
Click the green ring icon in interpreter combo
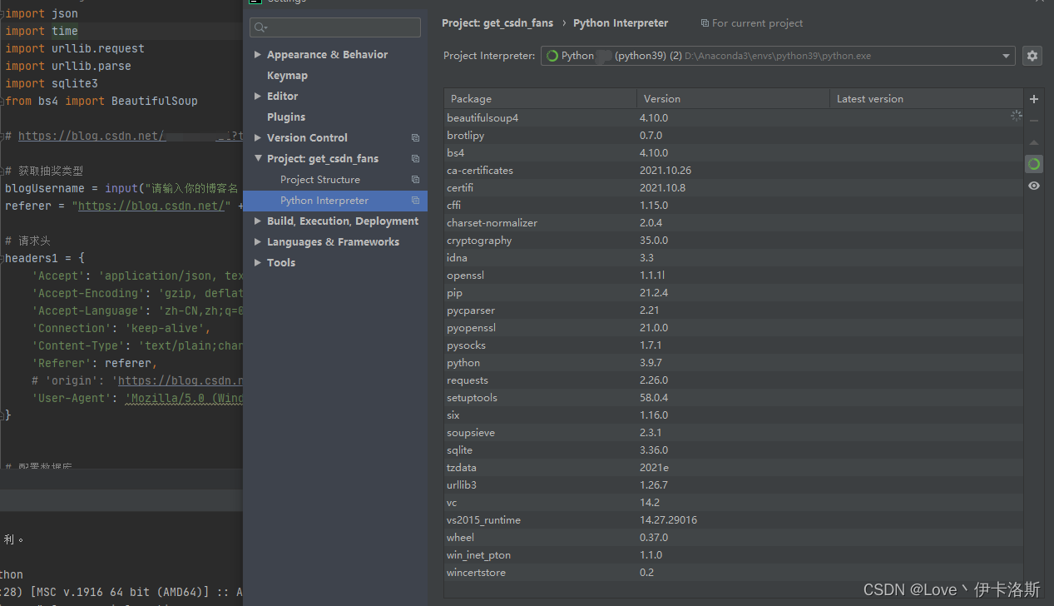tap(552, 56)
